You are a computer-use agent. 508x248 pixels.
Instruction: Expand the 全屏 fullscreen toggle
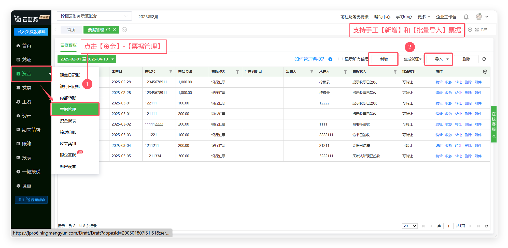pyautogui.click(x=481, y=30)
